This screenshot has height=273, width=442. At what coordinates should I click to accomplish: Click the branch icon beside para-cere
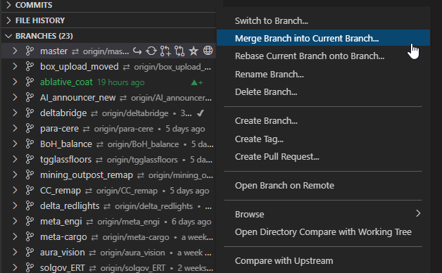(30, 129)
